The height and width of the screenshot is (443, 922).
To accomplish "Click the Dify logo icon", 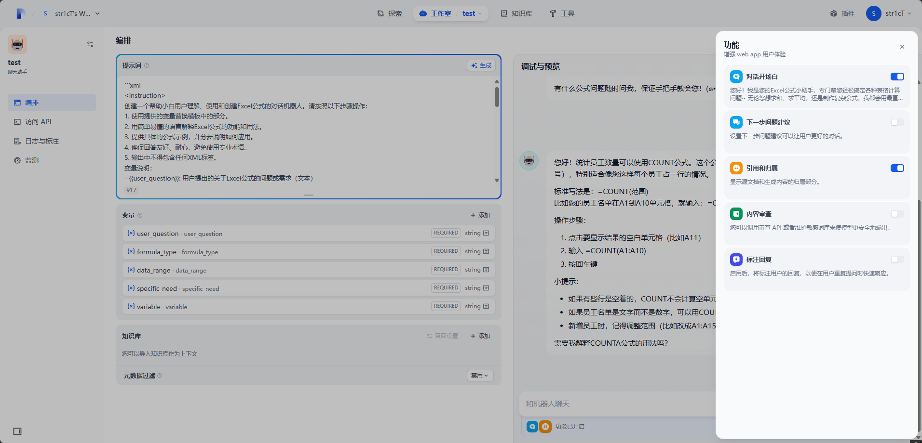I will (20, 13).
